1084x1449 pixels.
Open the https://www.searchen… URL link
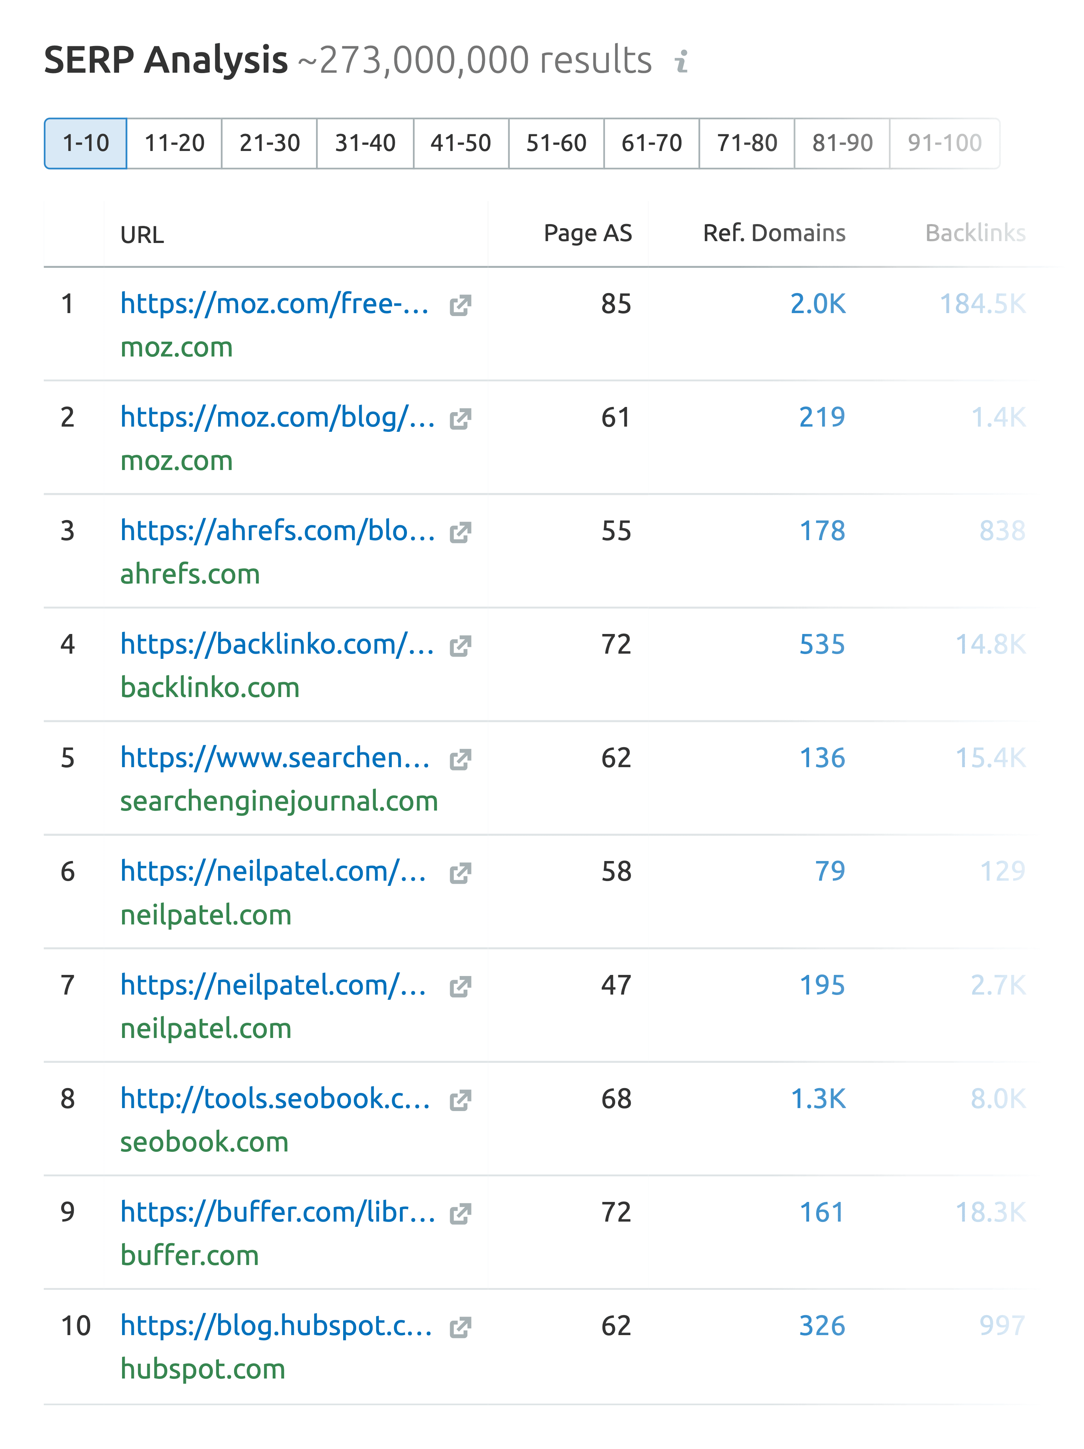tap(275, 758)
